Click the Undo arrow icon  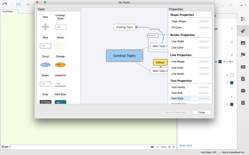tap(28, 5)
